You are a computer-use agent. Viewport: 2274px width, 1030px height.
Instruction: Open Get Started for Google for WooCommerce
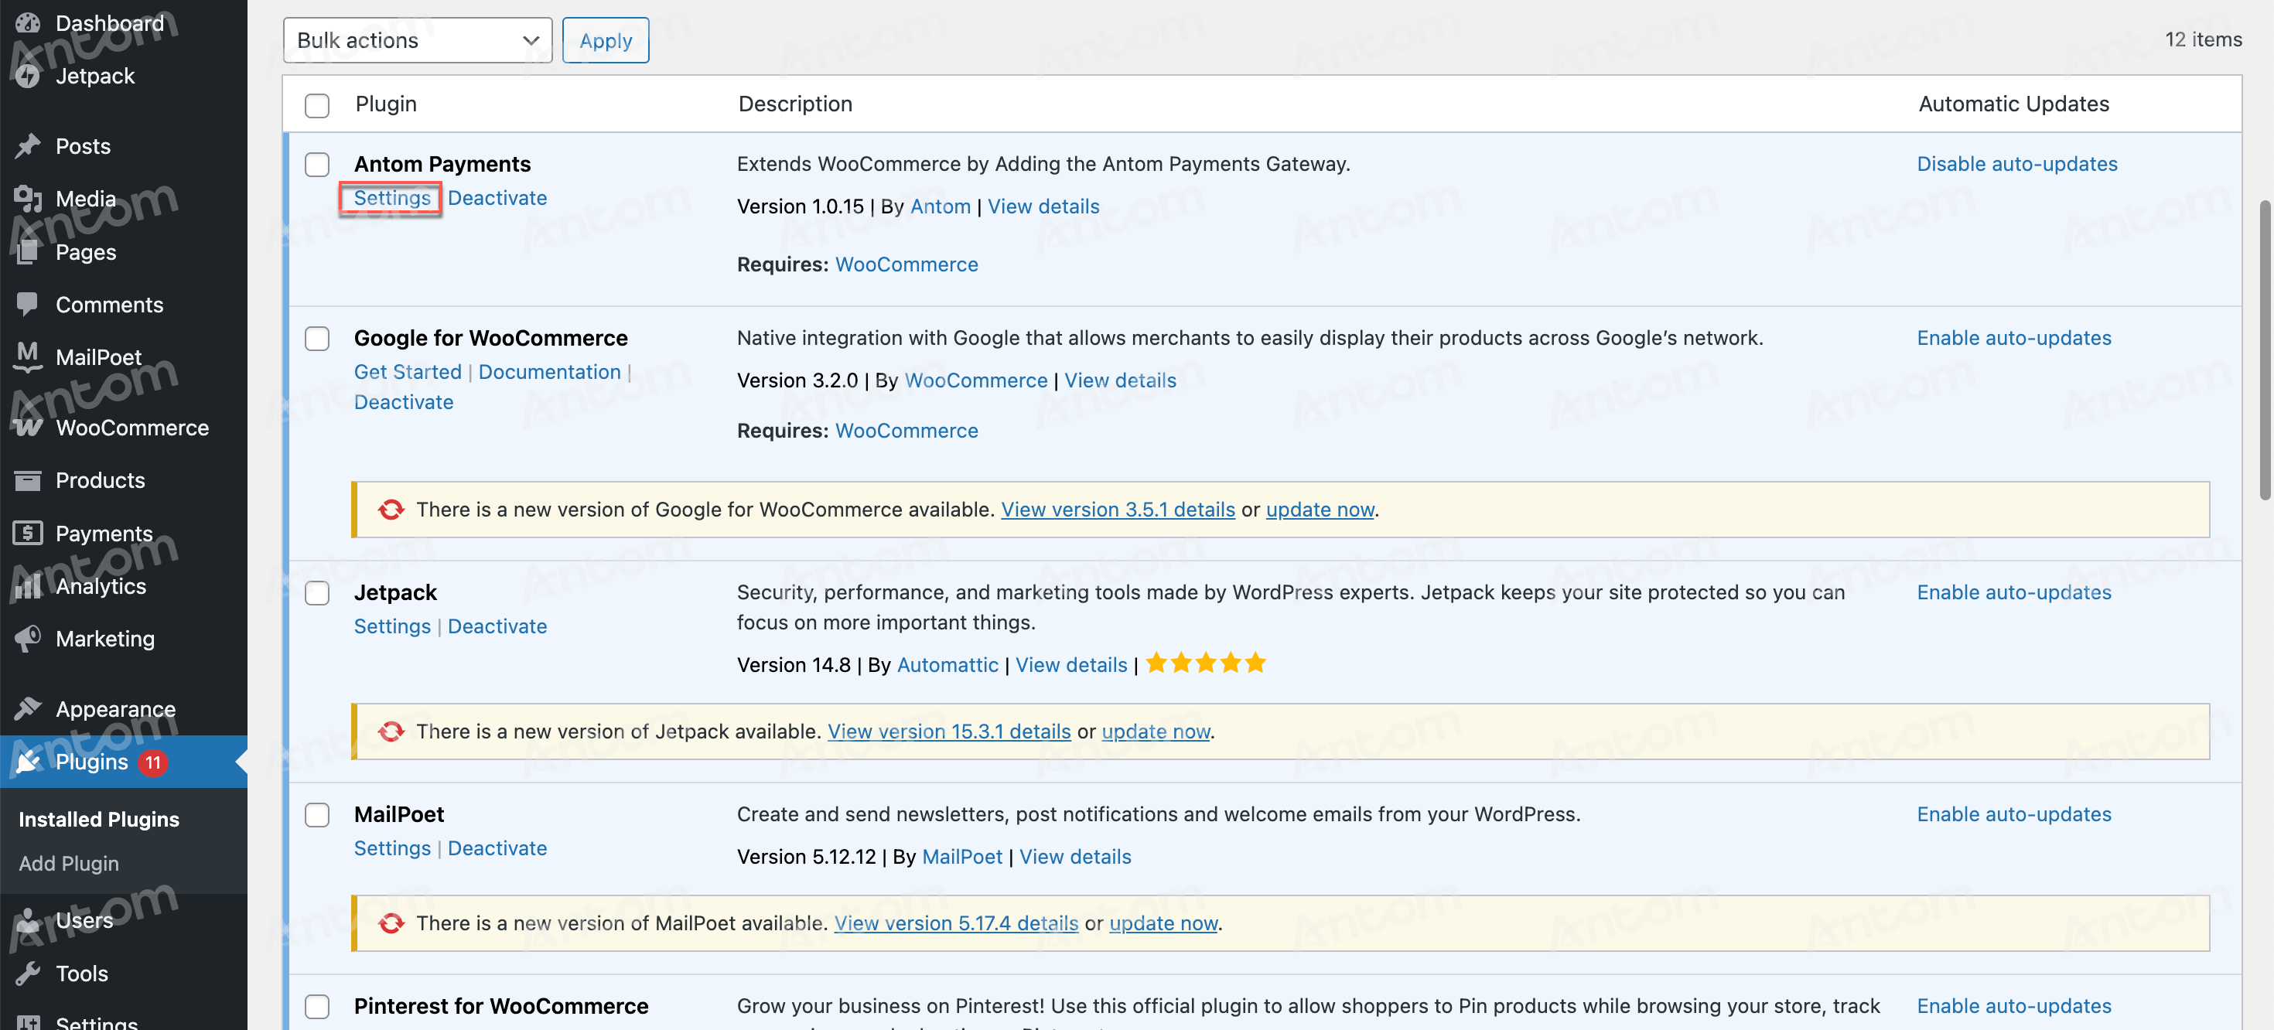click(408, 372)
